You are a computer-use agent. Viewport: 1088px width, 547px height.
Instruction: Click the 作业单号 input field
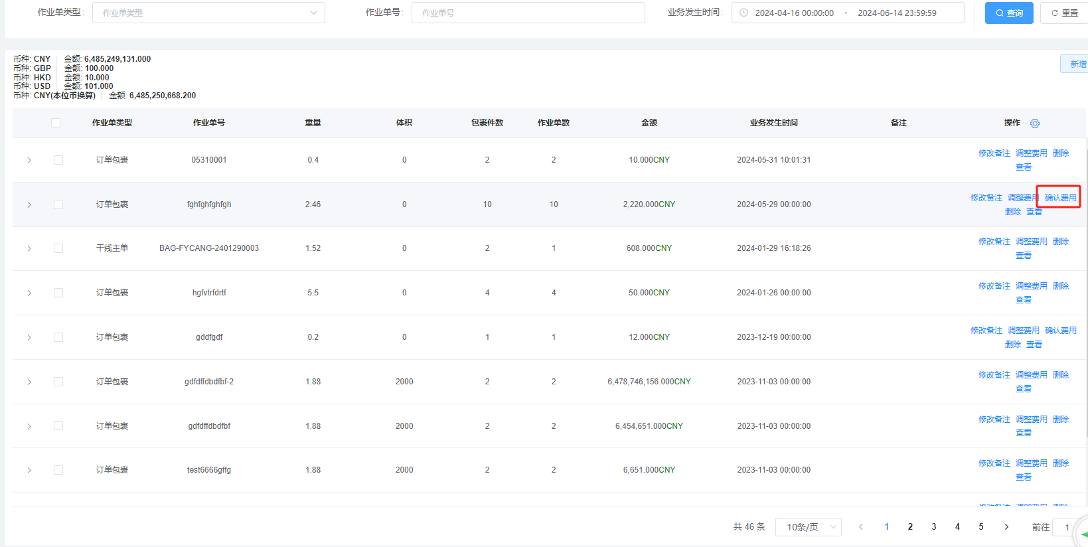[x=528, y=13]
